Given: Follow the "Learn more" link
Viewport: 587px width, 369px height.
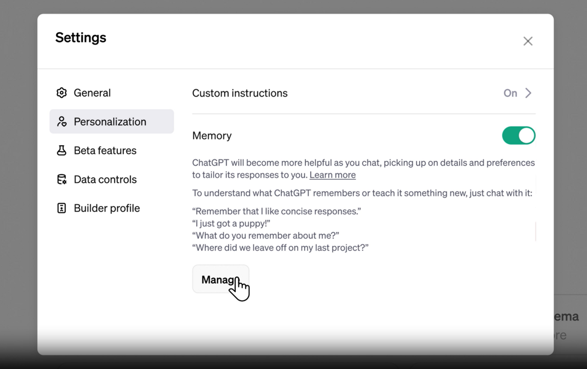Looking at the screenshot, I should (333, 175).
